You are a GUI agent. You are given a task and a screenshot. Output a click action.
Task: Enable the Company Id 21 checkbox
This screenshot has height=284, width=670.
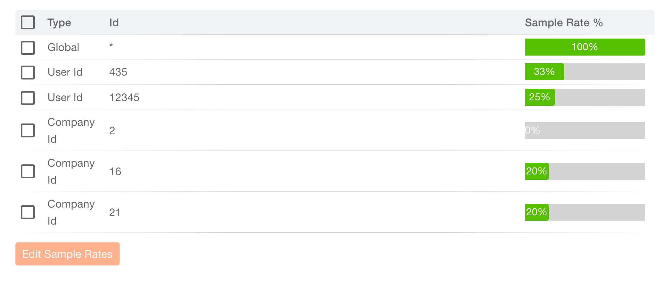(x=28, y=212)
